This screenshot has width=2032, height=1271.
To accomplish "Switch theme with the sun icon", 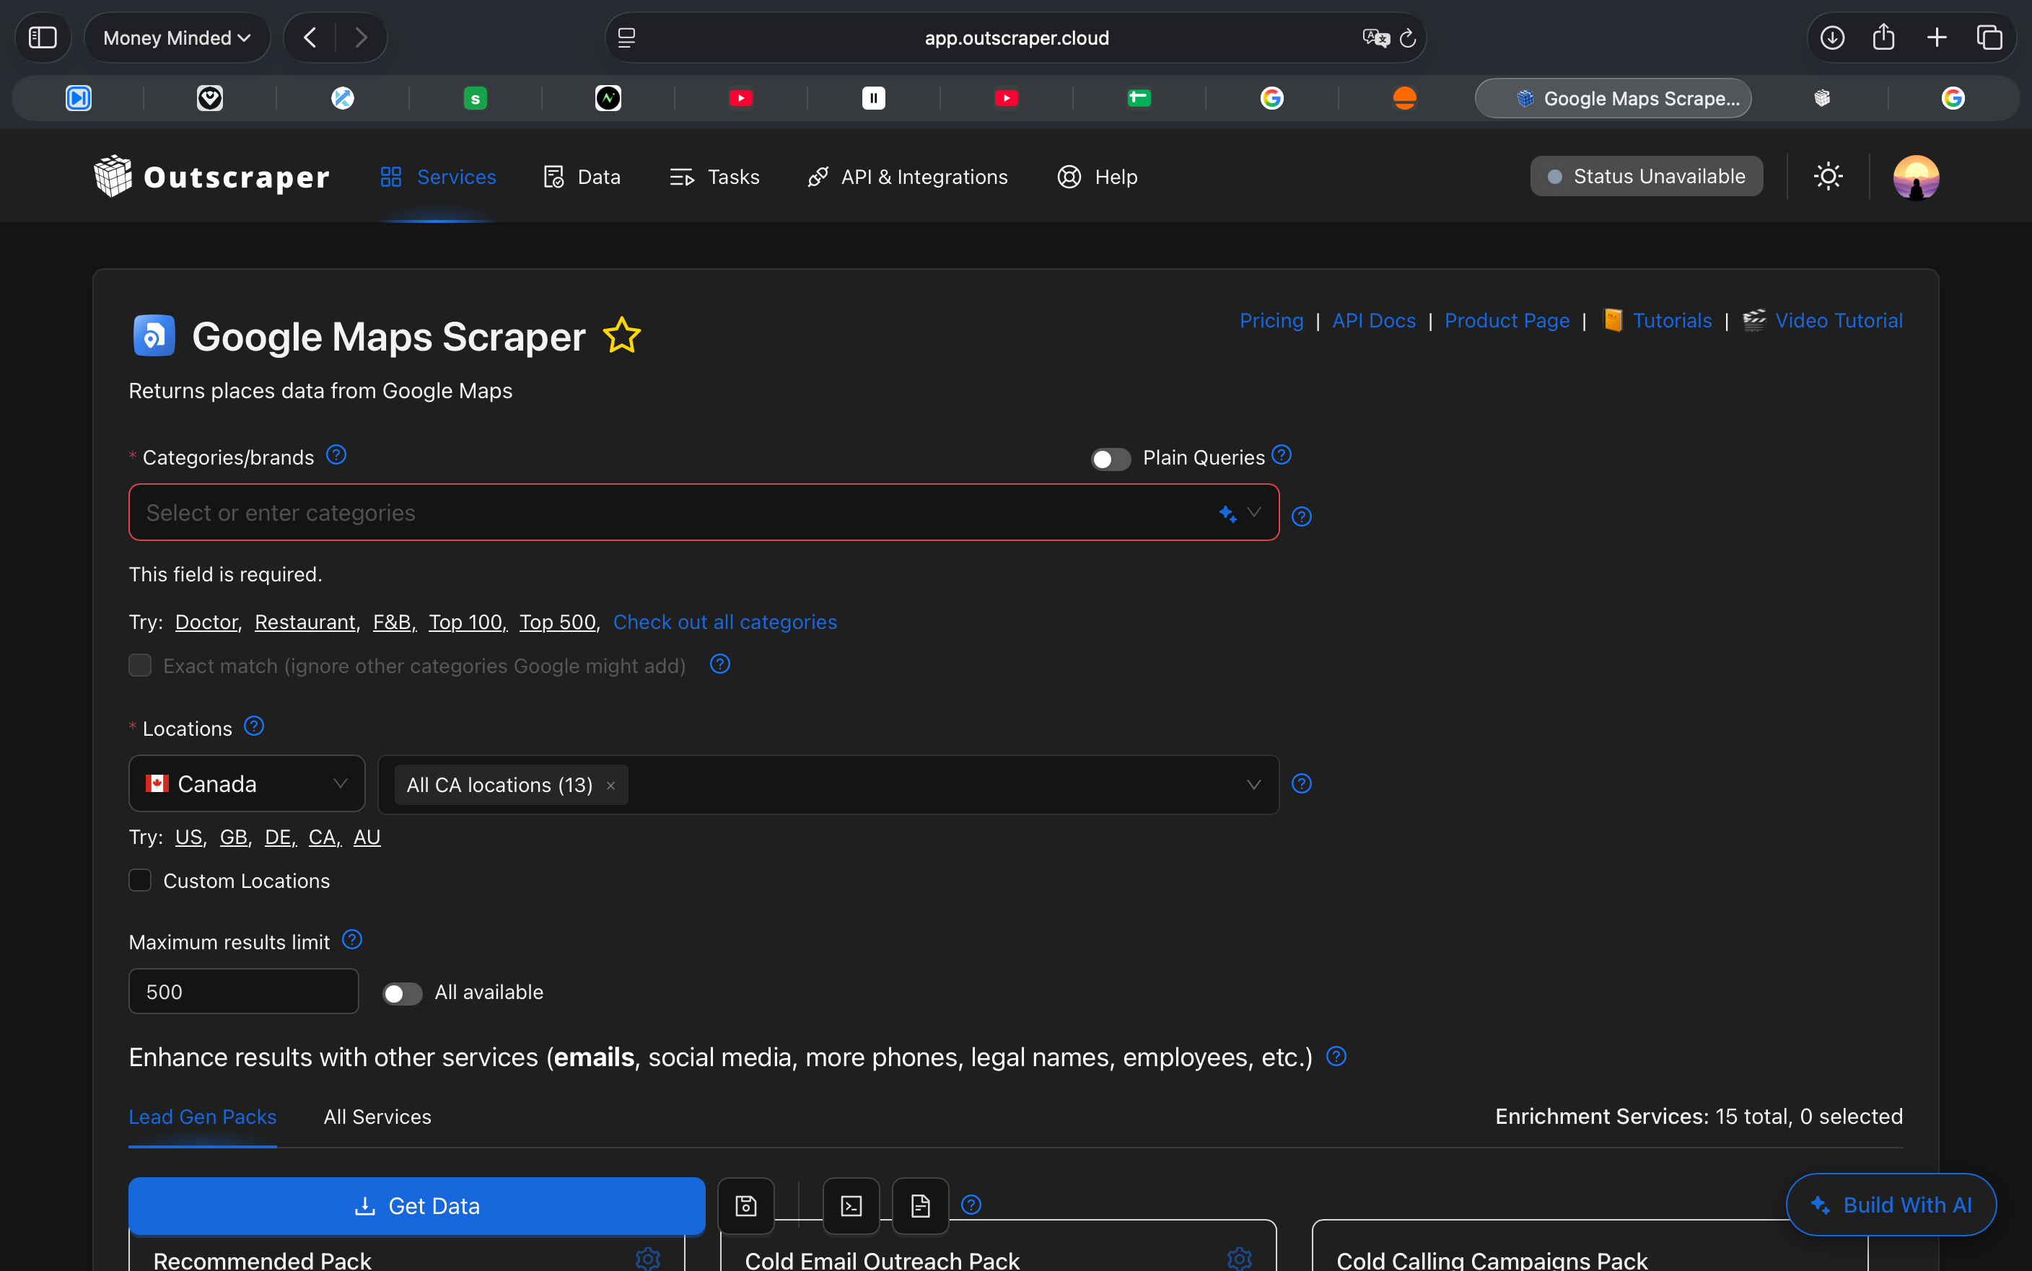I will click(x=1829, y=177).
